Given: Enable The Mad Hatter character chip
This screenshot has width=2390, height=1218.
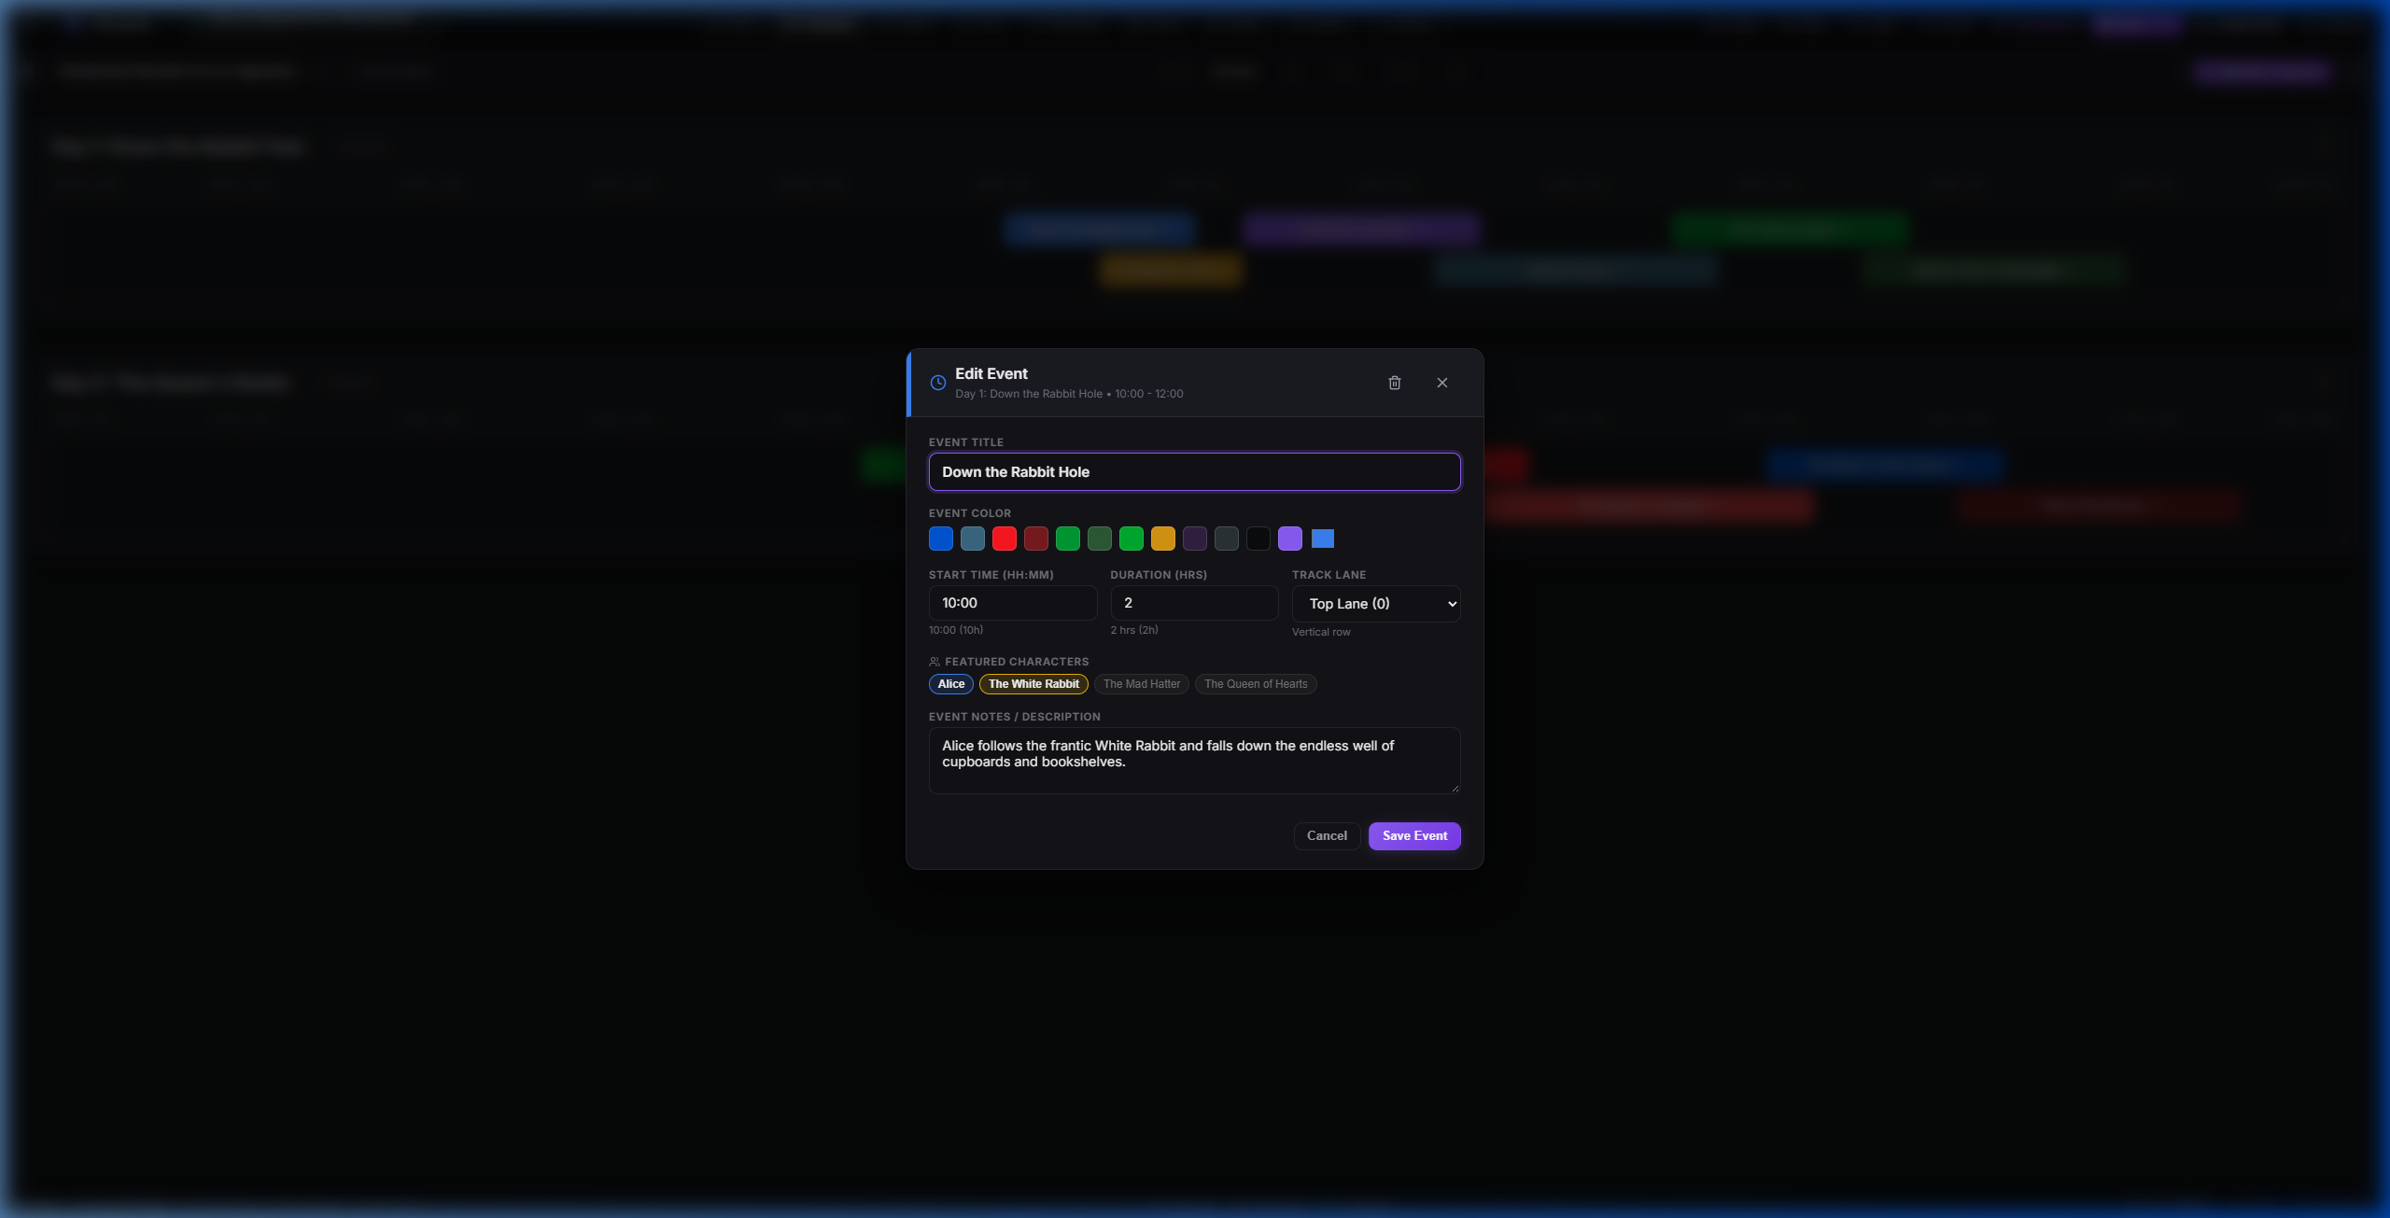Looking at the screenshot, I should coord(1141,684).
